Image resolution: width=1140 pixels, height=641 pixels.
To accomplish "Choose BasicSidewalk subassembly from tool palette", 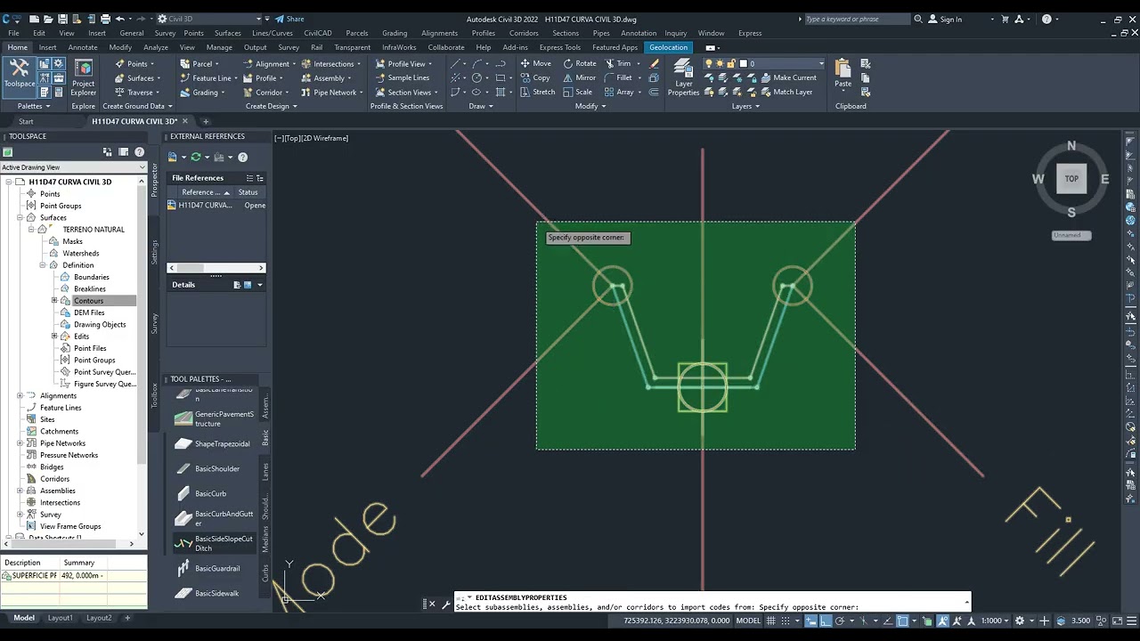I will pos(208,593).
